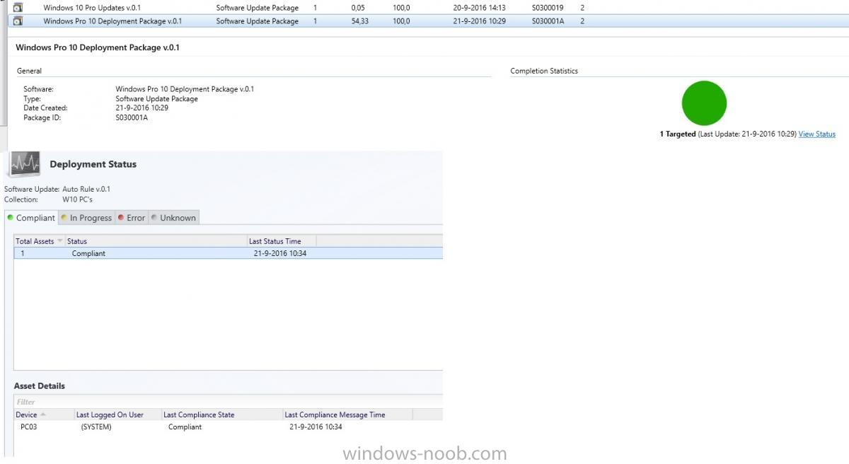Sort by the Device column header
Screen dimensions: 849x464
click(x=45, y=414)
